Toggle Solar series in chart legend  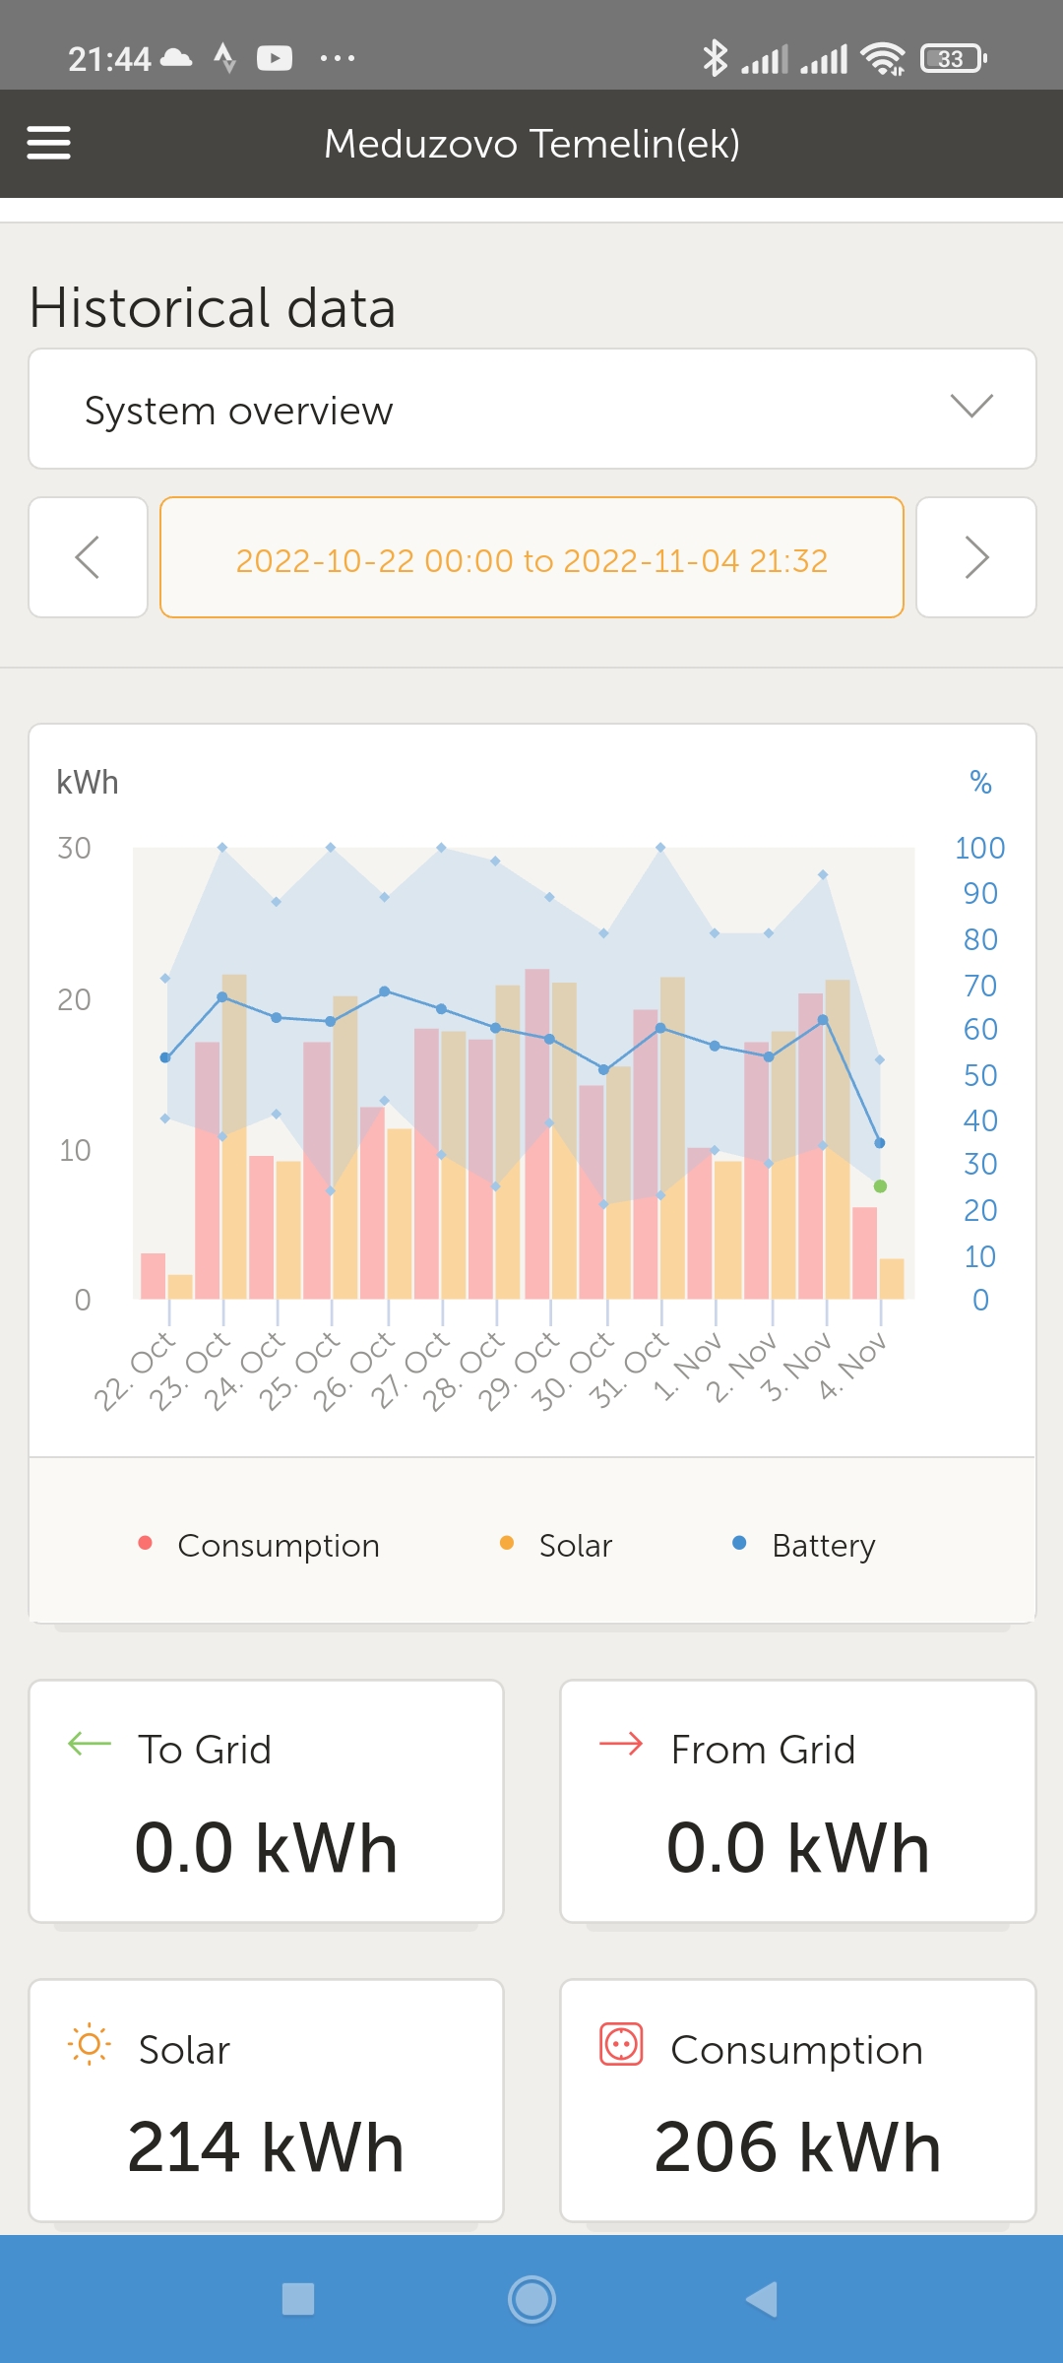click(557, 1545)
